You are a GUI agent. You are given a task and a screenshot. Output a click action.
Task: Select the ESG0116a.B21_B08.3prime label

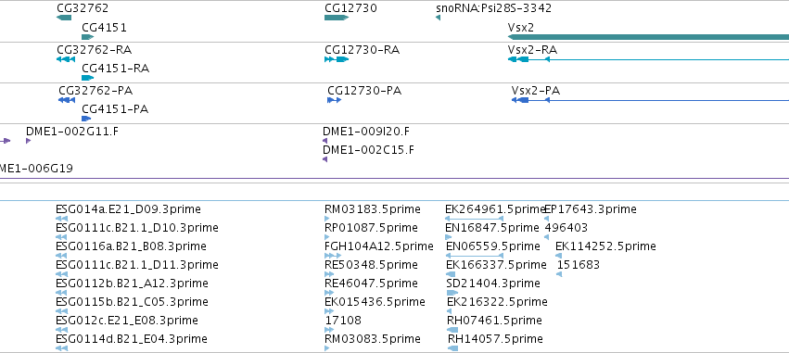pos(131,246)
